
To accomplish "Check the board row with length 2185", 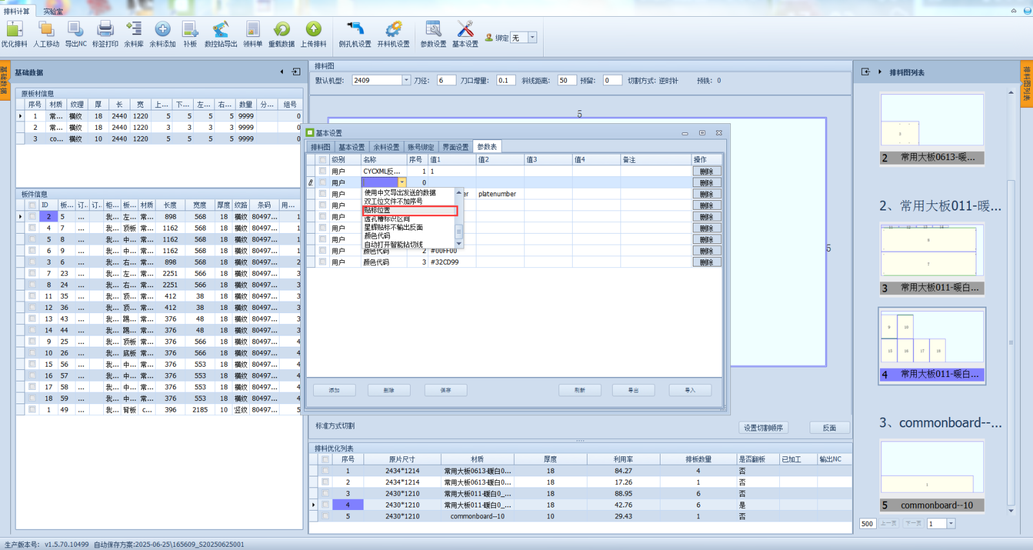I will (32, 409).
